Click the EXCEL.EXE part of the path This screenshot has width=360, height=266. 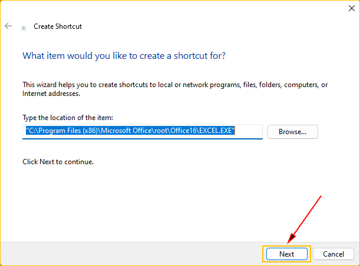click(x=216, y=131)
